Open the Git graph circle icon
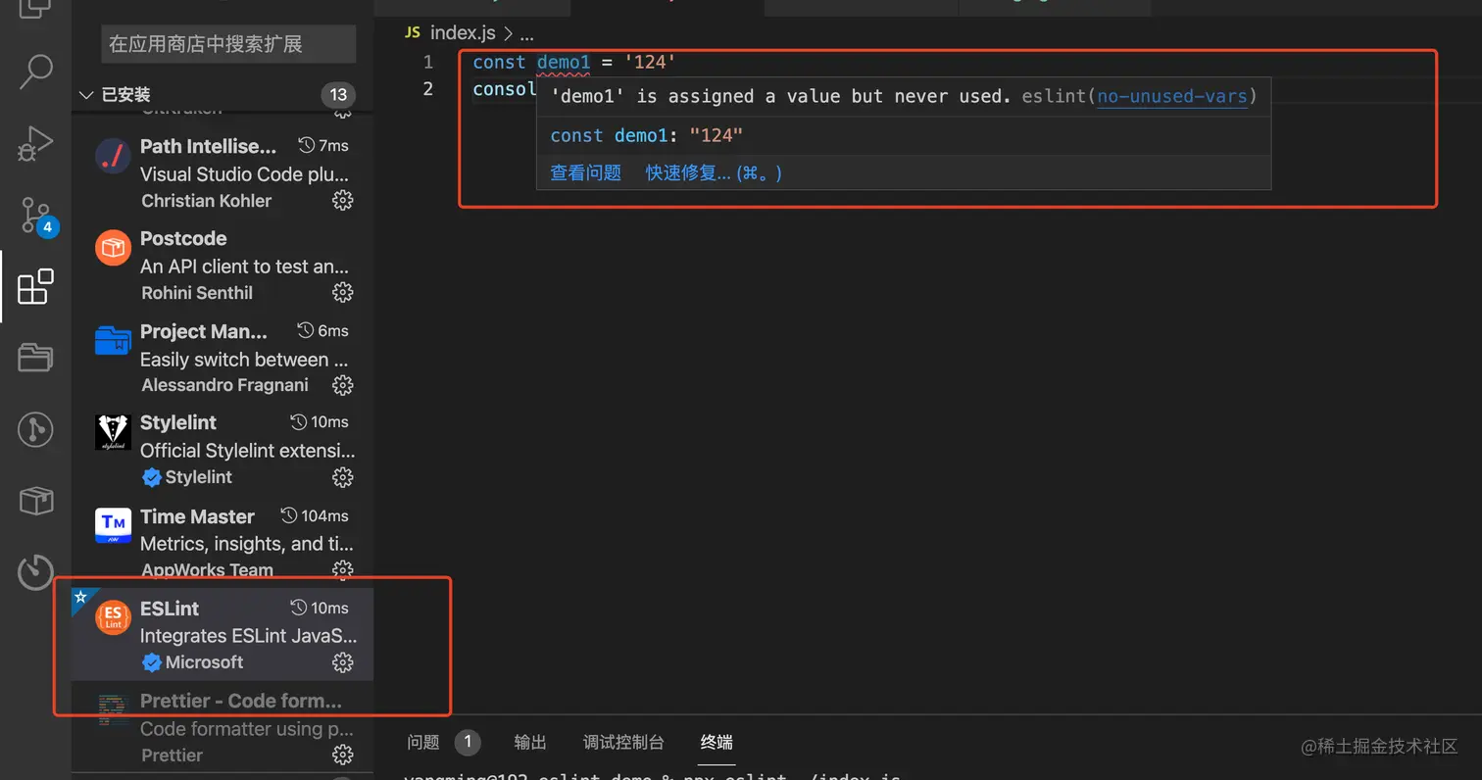The height and width of the screenshot is (780, 1482). coord(36,429)
